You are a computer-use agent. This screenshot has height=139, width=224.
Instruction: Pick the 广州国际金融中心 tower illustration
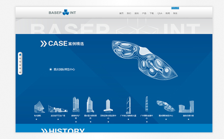point(146,104)
